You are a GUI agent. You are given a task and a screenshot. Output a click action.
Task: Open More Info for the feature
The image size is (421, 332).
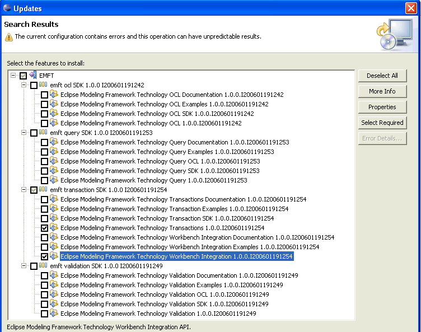382,91
